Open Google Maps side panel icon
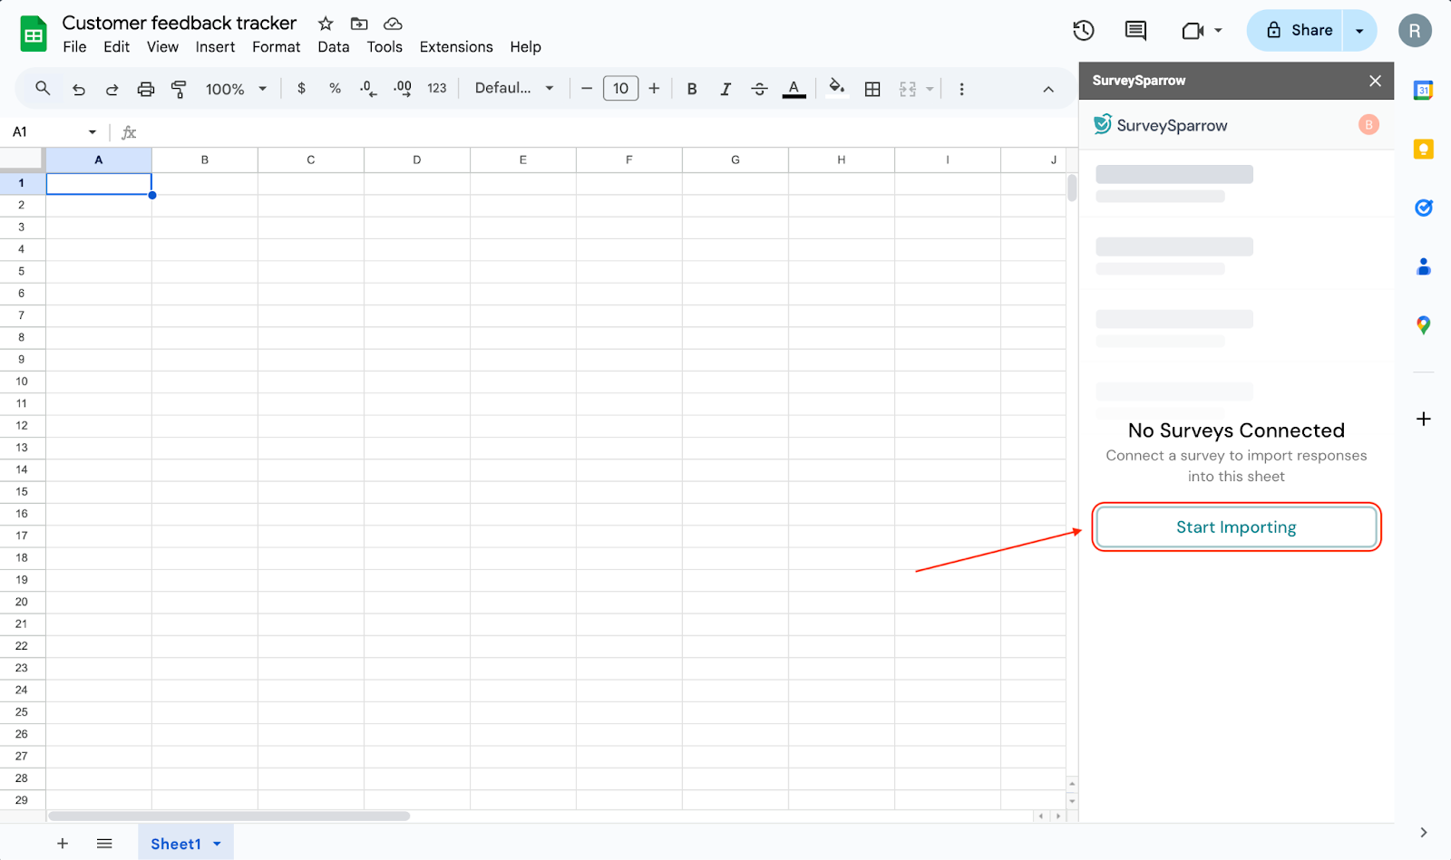The height and width of the screenshot is (860, 1451). 1423,325
